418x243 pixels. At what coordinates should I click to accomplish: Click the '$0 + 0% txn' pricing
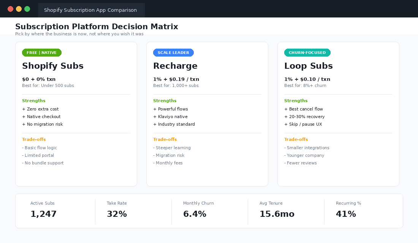[39, 79]
